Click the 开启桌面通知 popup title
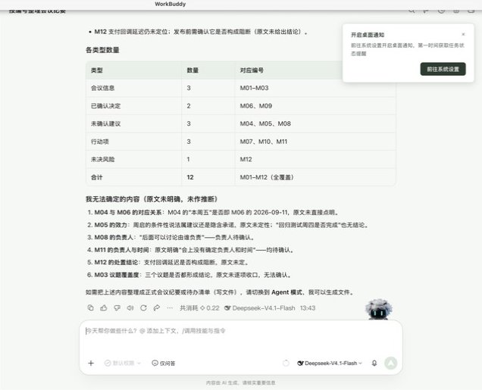The image size is (482, 390). 368,35
